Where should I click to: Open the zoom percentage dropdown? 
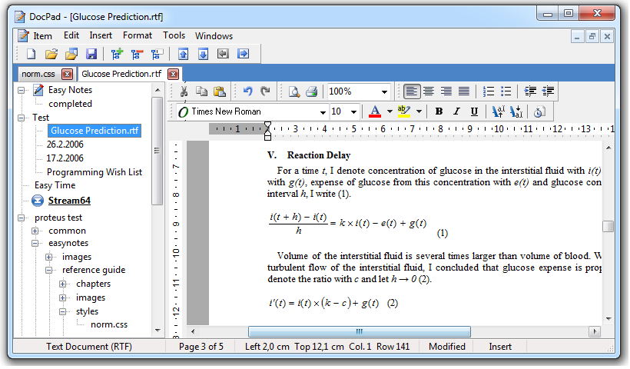[x=384, y=91]
